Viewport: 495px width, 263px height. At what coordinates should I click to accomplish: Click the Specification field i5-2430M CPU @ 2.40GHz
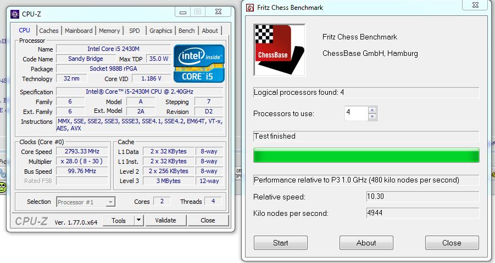[x=140, y=92]
